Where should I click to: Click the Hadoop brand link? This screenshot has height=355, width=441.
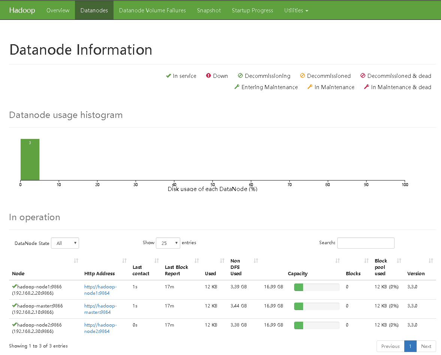pyautogui.click(x=22, y=10)
